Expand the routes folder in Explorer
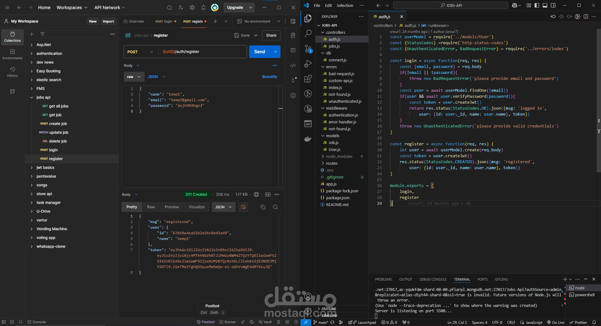 point(323,163)
